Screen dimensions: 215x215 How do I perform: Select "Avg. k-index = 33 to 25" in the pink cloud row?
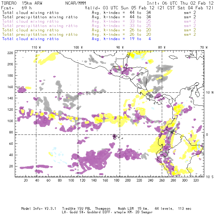121,21
